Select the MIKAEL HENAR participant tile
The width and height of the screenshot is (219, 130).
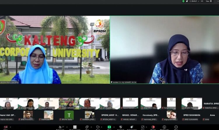click(130, 115)
